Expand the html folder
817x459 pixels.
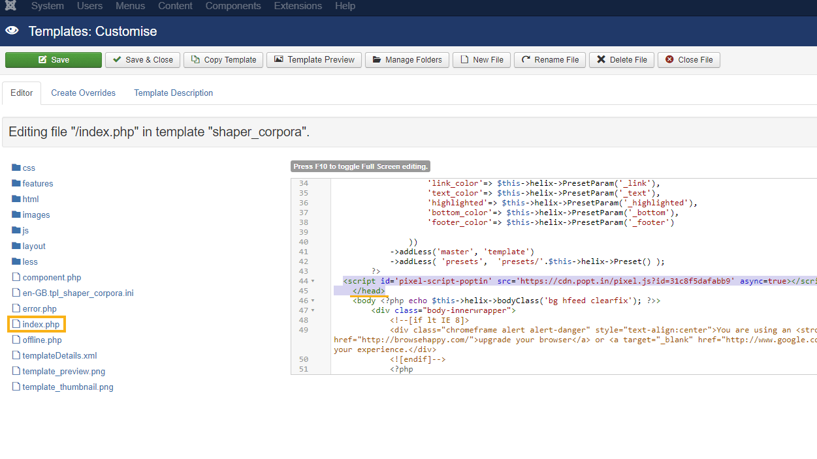point(31,199)
